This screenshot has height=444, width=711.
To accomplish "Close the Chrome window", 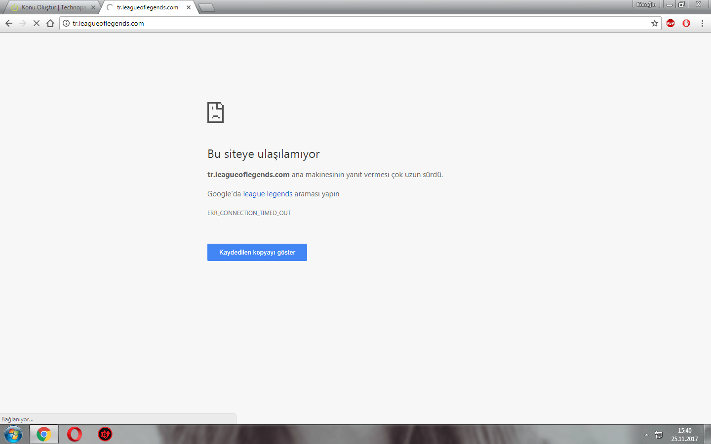I will [699, 4].
